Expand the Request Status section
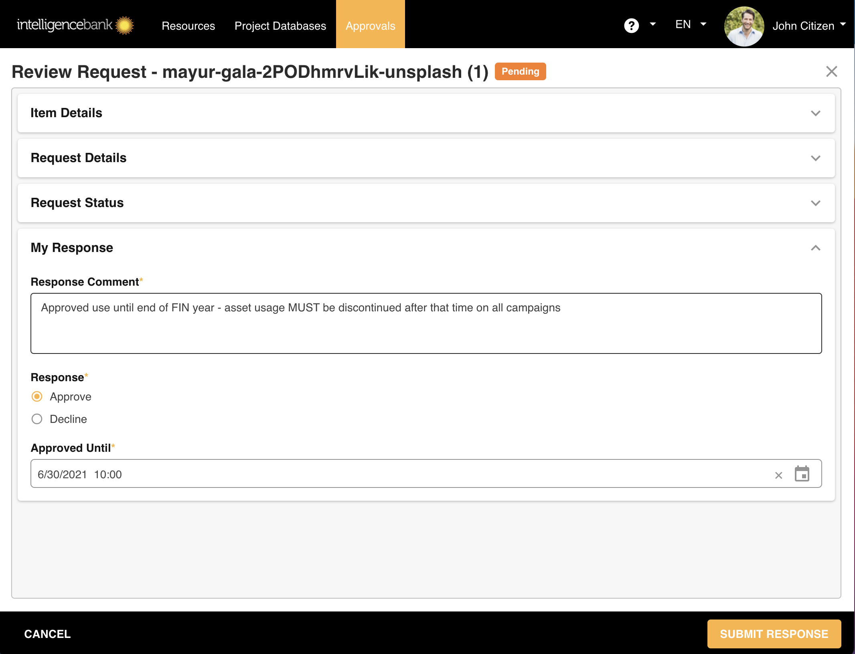Screen dimensions: 855x654 point(815,203)
